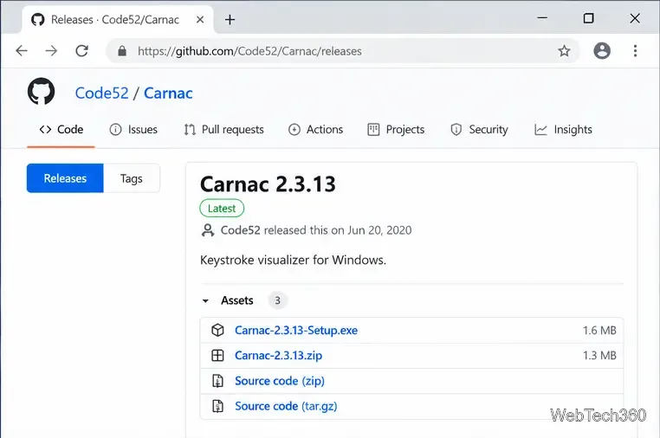Open the Code tab
Image resolution: width=660 pixels, height=438 pixels.
click(x=61, y=130)
